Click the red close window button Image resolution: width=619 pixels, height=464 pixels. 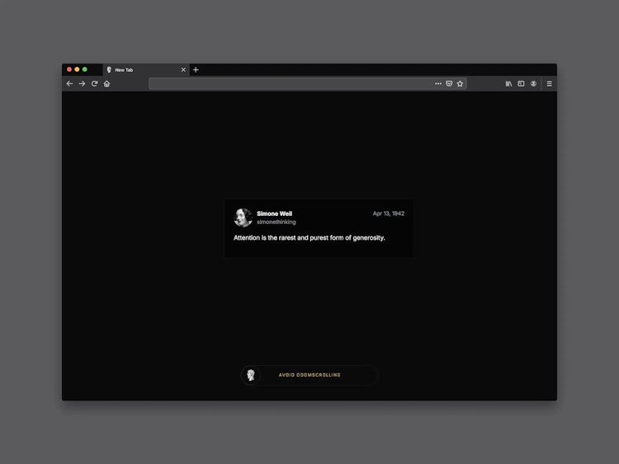point(69,69)
